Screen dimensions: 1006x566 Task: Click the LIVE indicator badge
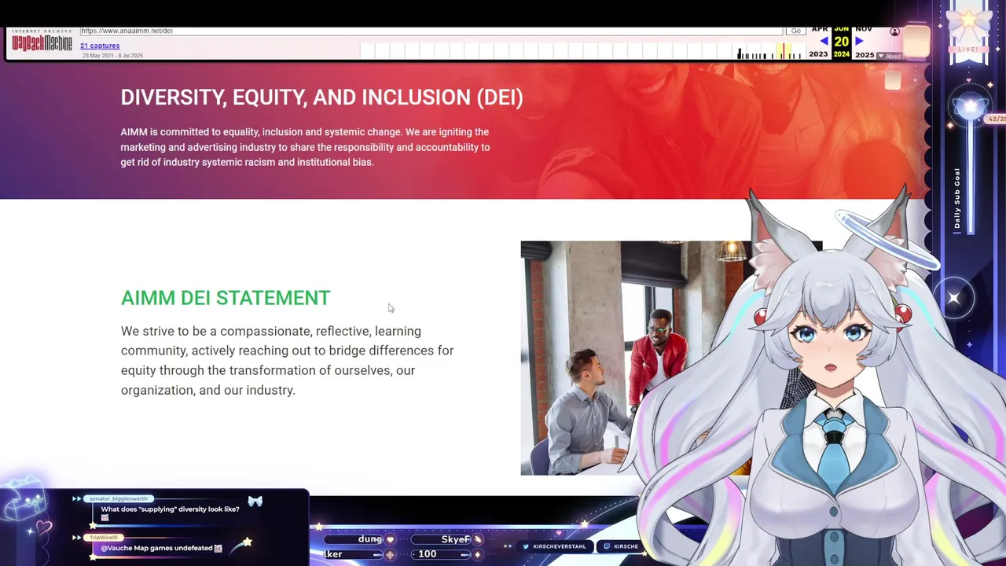[968, 49]
